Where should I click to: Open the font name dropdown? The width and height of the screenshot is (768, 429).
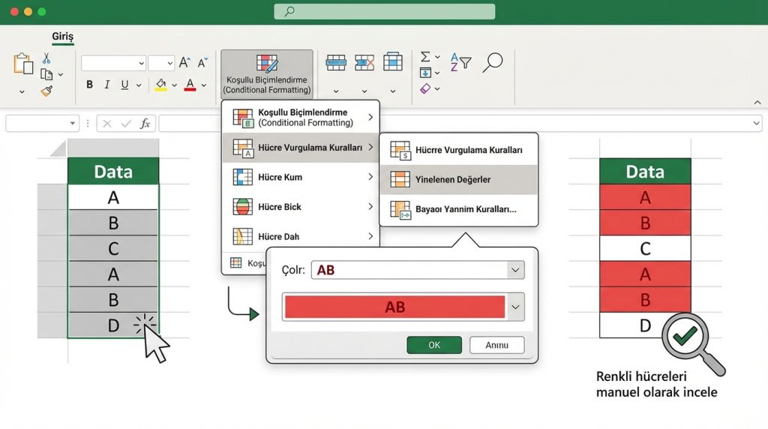click(113, 63)
